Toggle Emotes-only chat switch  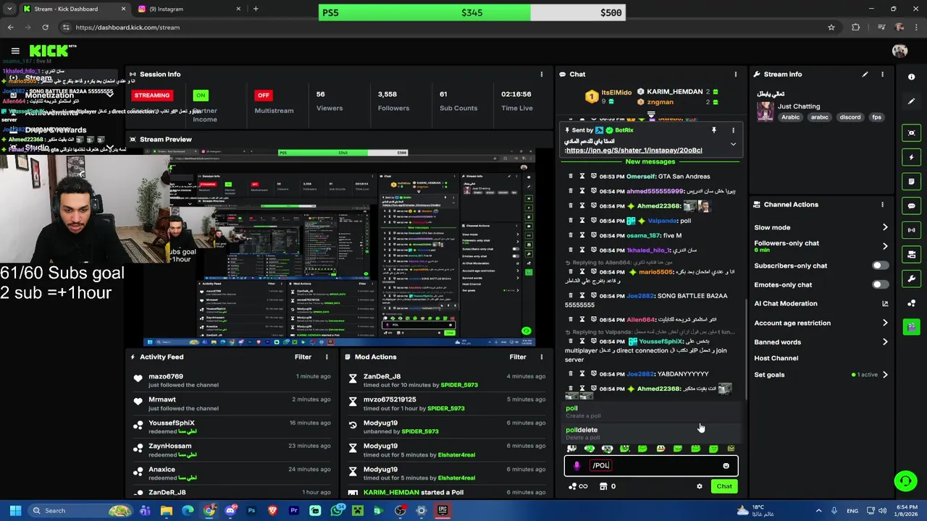880,285
